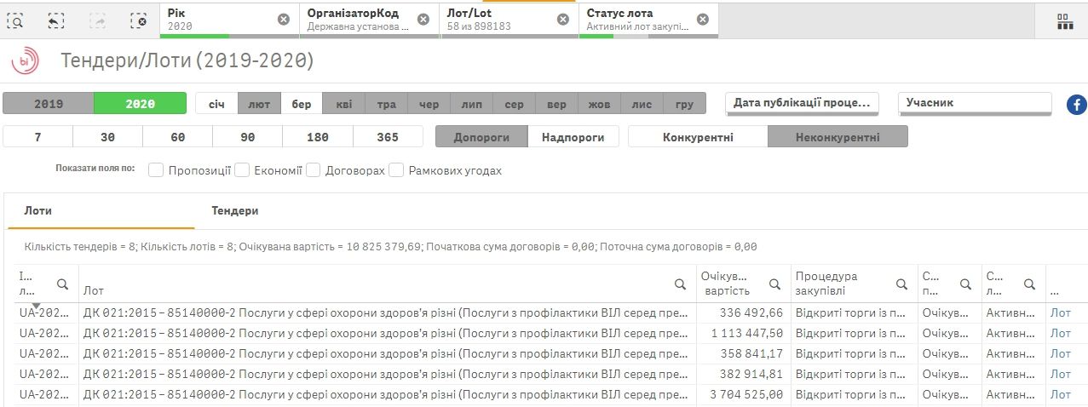The width and height of the screenshot is (1088, 407).
Task: Search in Процедура закупівлі column
Action: (x=902, y=284)
